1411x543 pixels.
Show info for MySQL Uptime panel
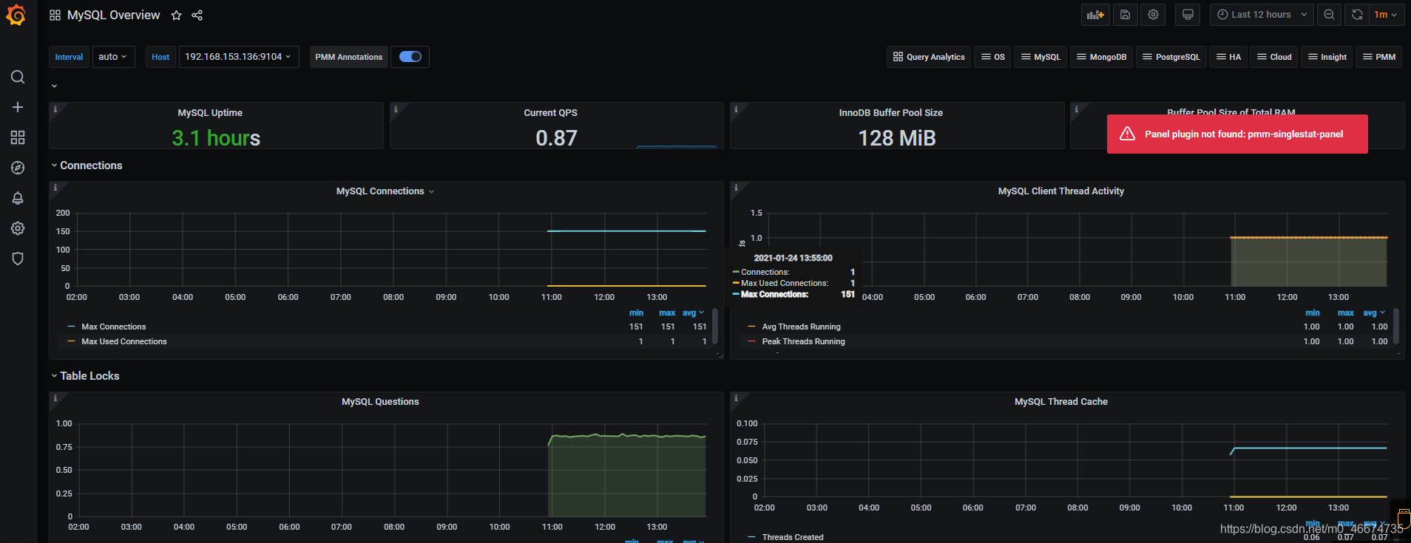[x=55, y=109]
